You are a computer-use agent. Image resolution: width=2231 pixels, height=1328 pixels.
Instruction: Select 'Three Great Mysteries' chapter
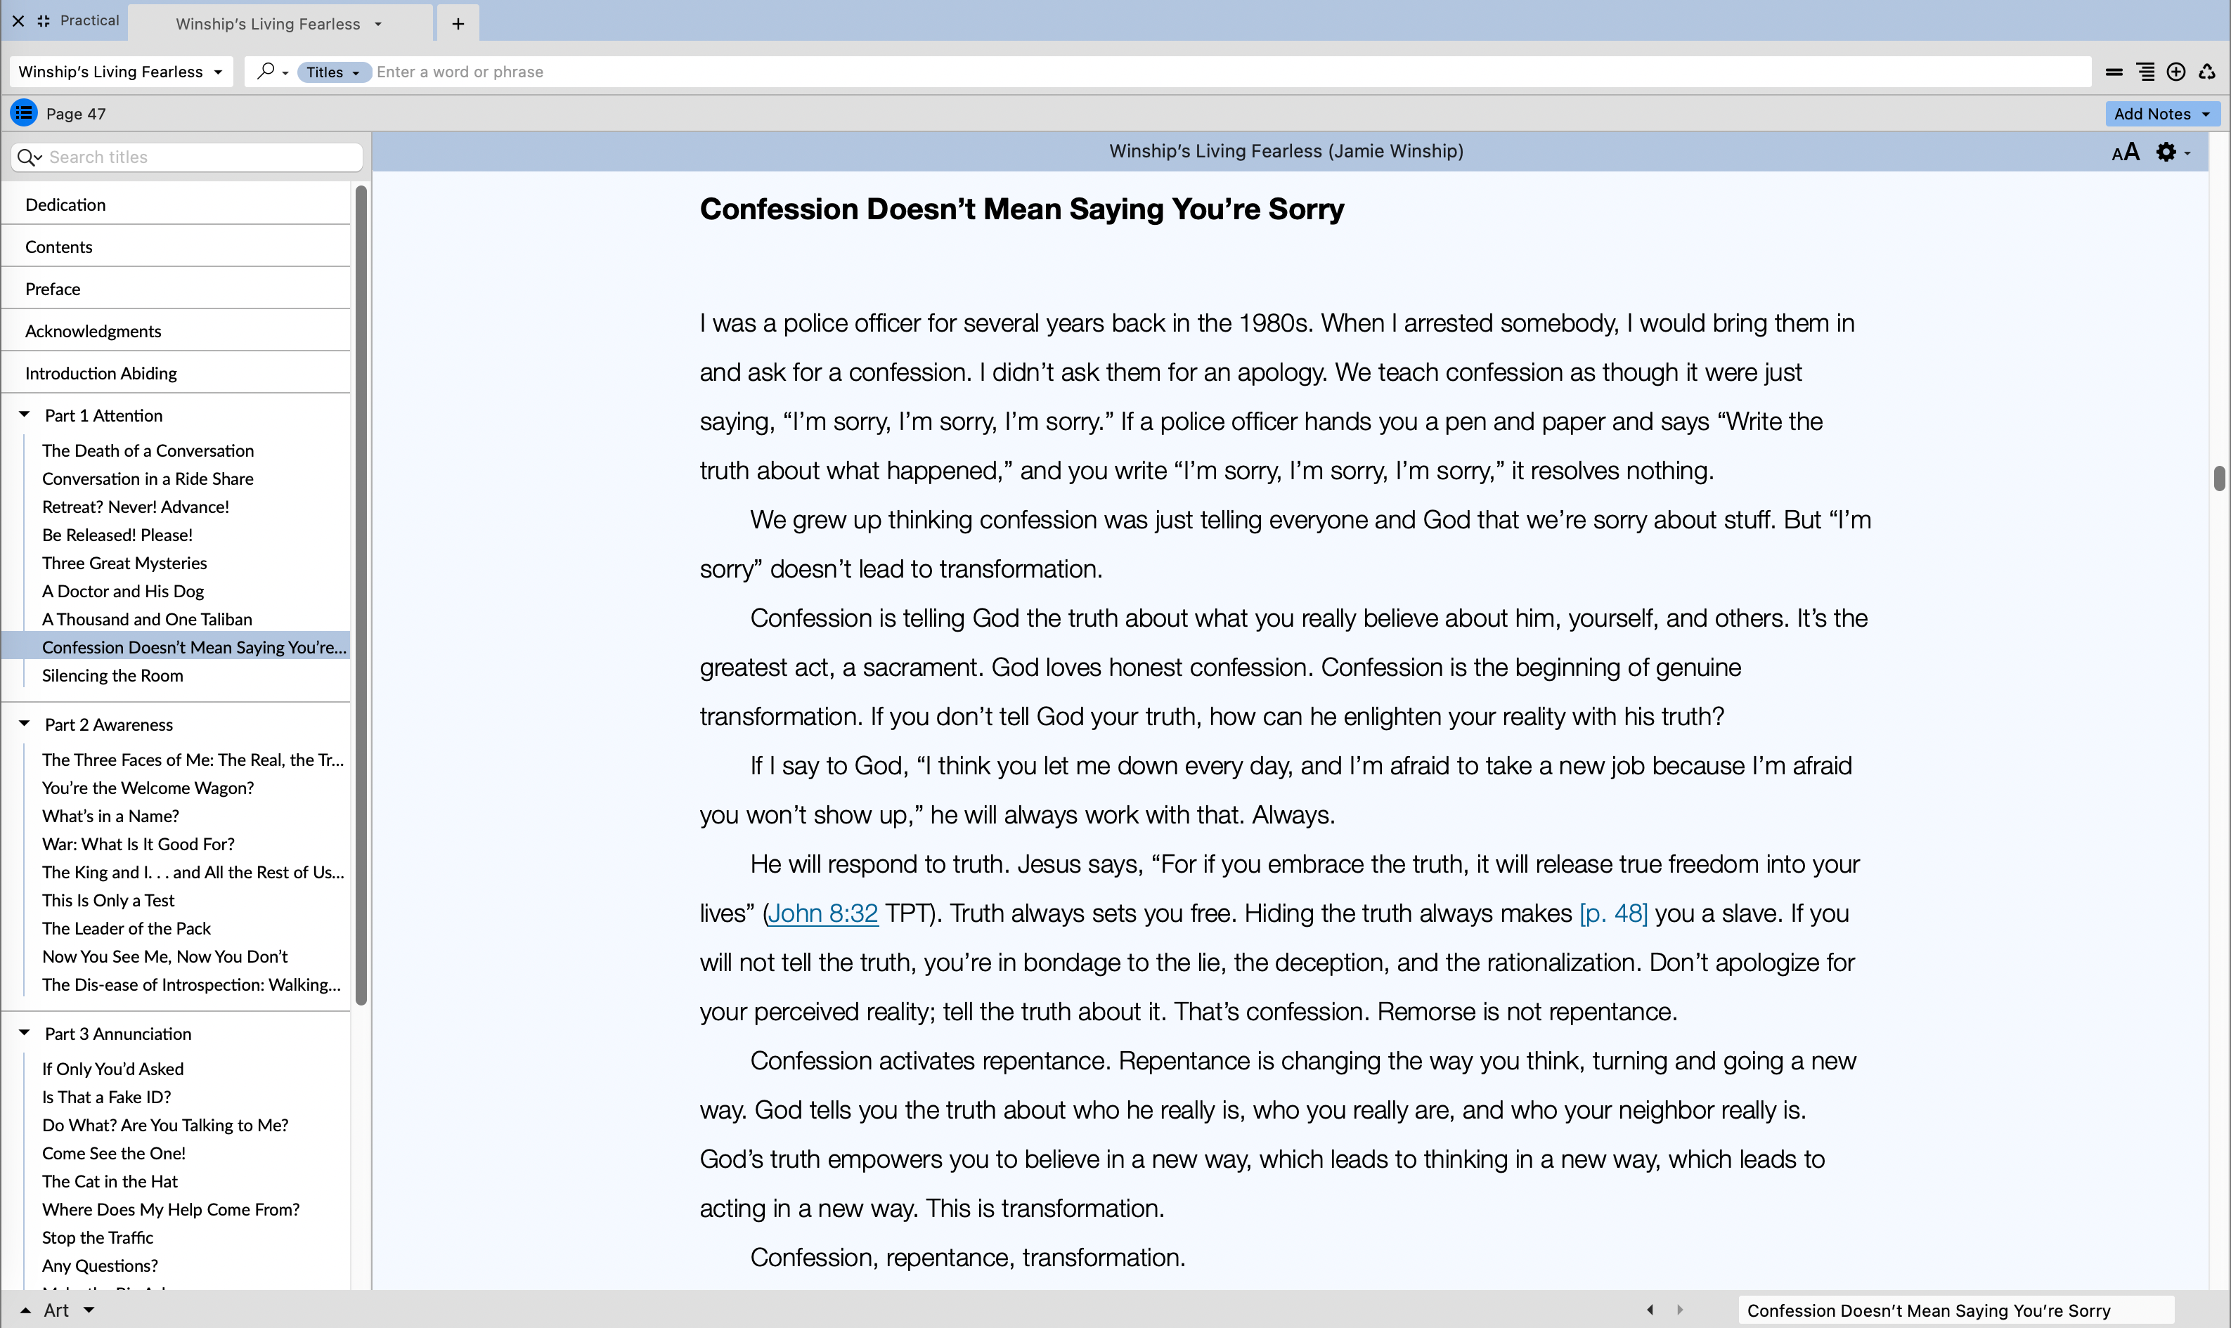pos(124,563)
